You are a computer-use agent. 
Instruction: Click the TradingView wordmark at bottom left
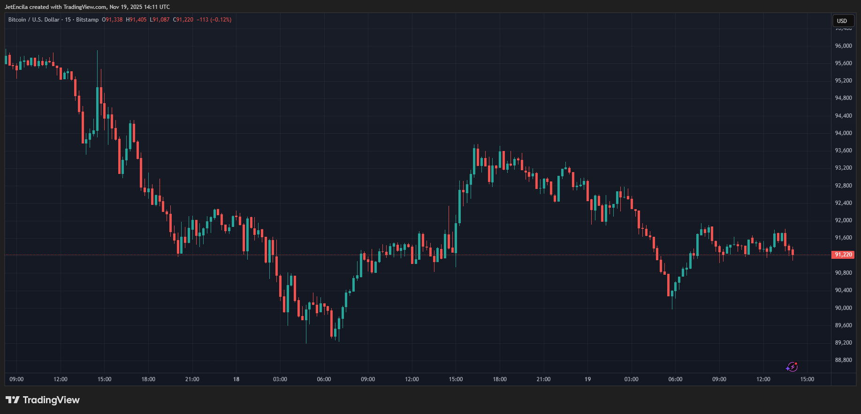click(51, 400)
